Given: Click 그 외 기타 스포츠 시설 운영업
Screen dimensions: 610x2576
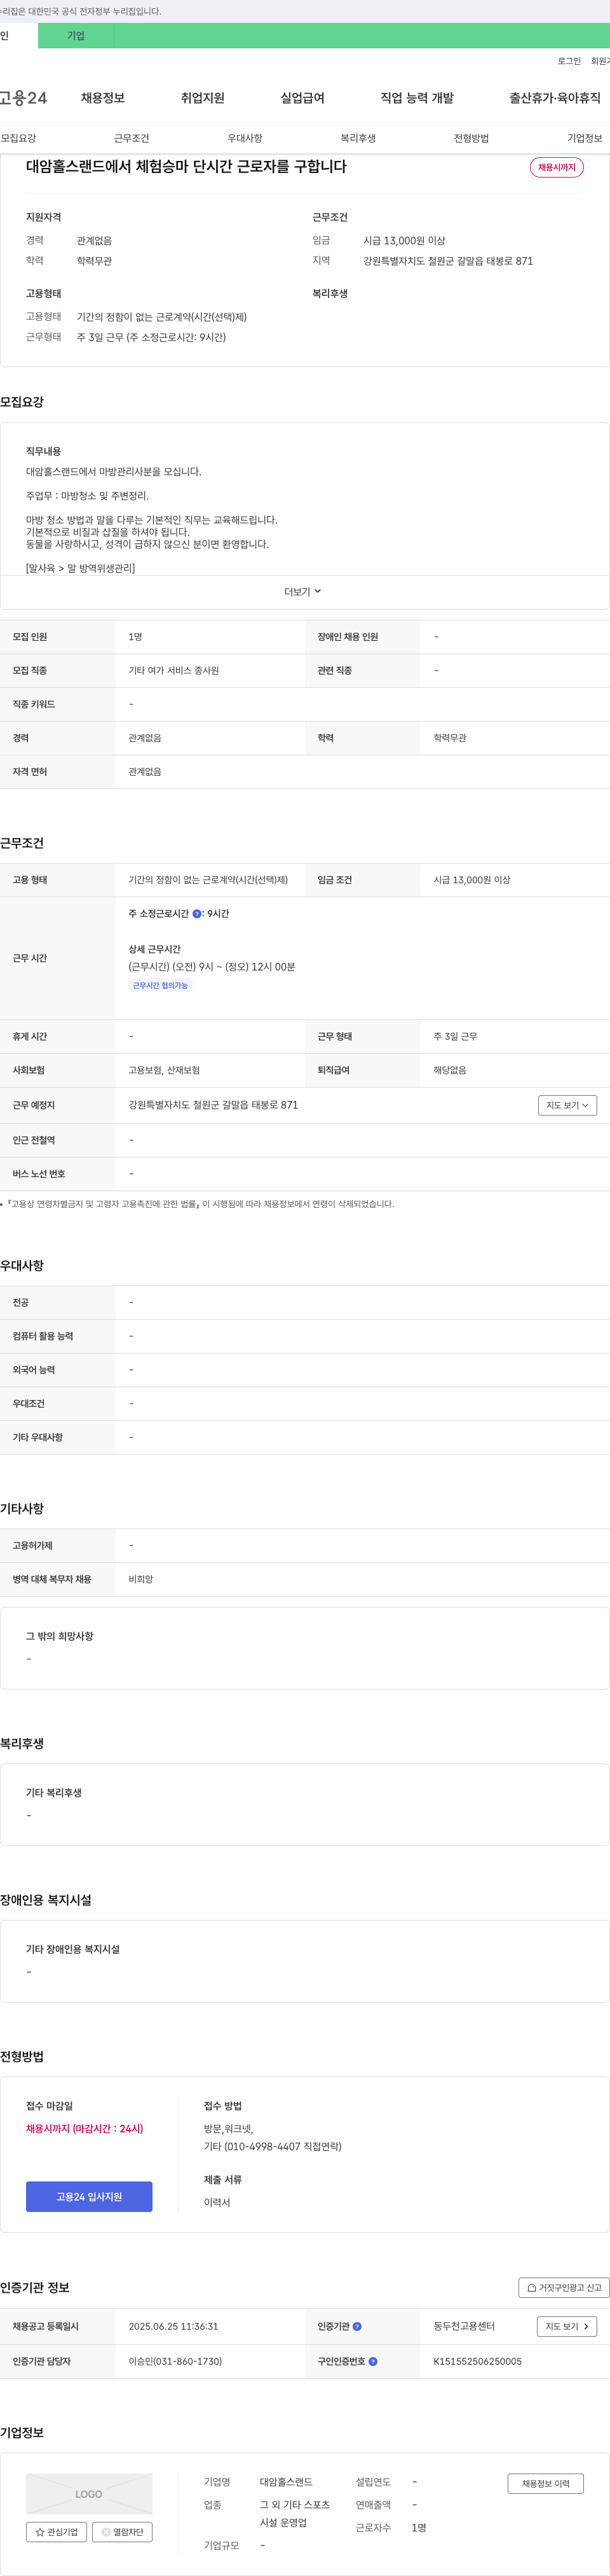Looking at the screenshot, I should pyautogui.click(x=295, y=2513).
